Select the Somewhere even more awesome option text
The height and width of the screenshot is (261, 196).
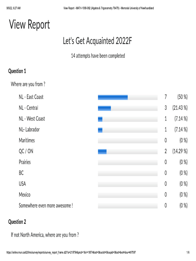pos(46,205)
